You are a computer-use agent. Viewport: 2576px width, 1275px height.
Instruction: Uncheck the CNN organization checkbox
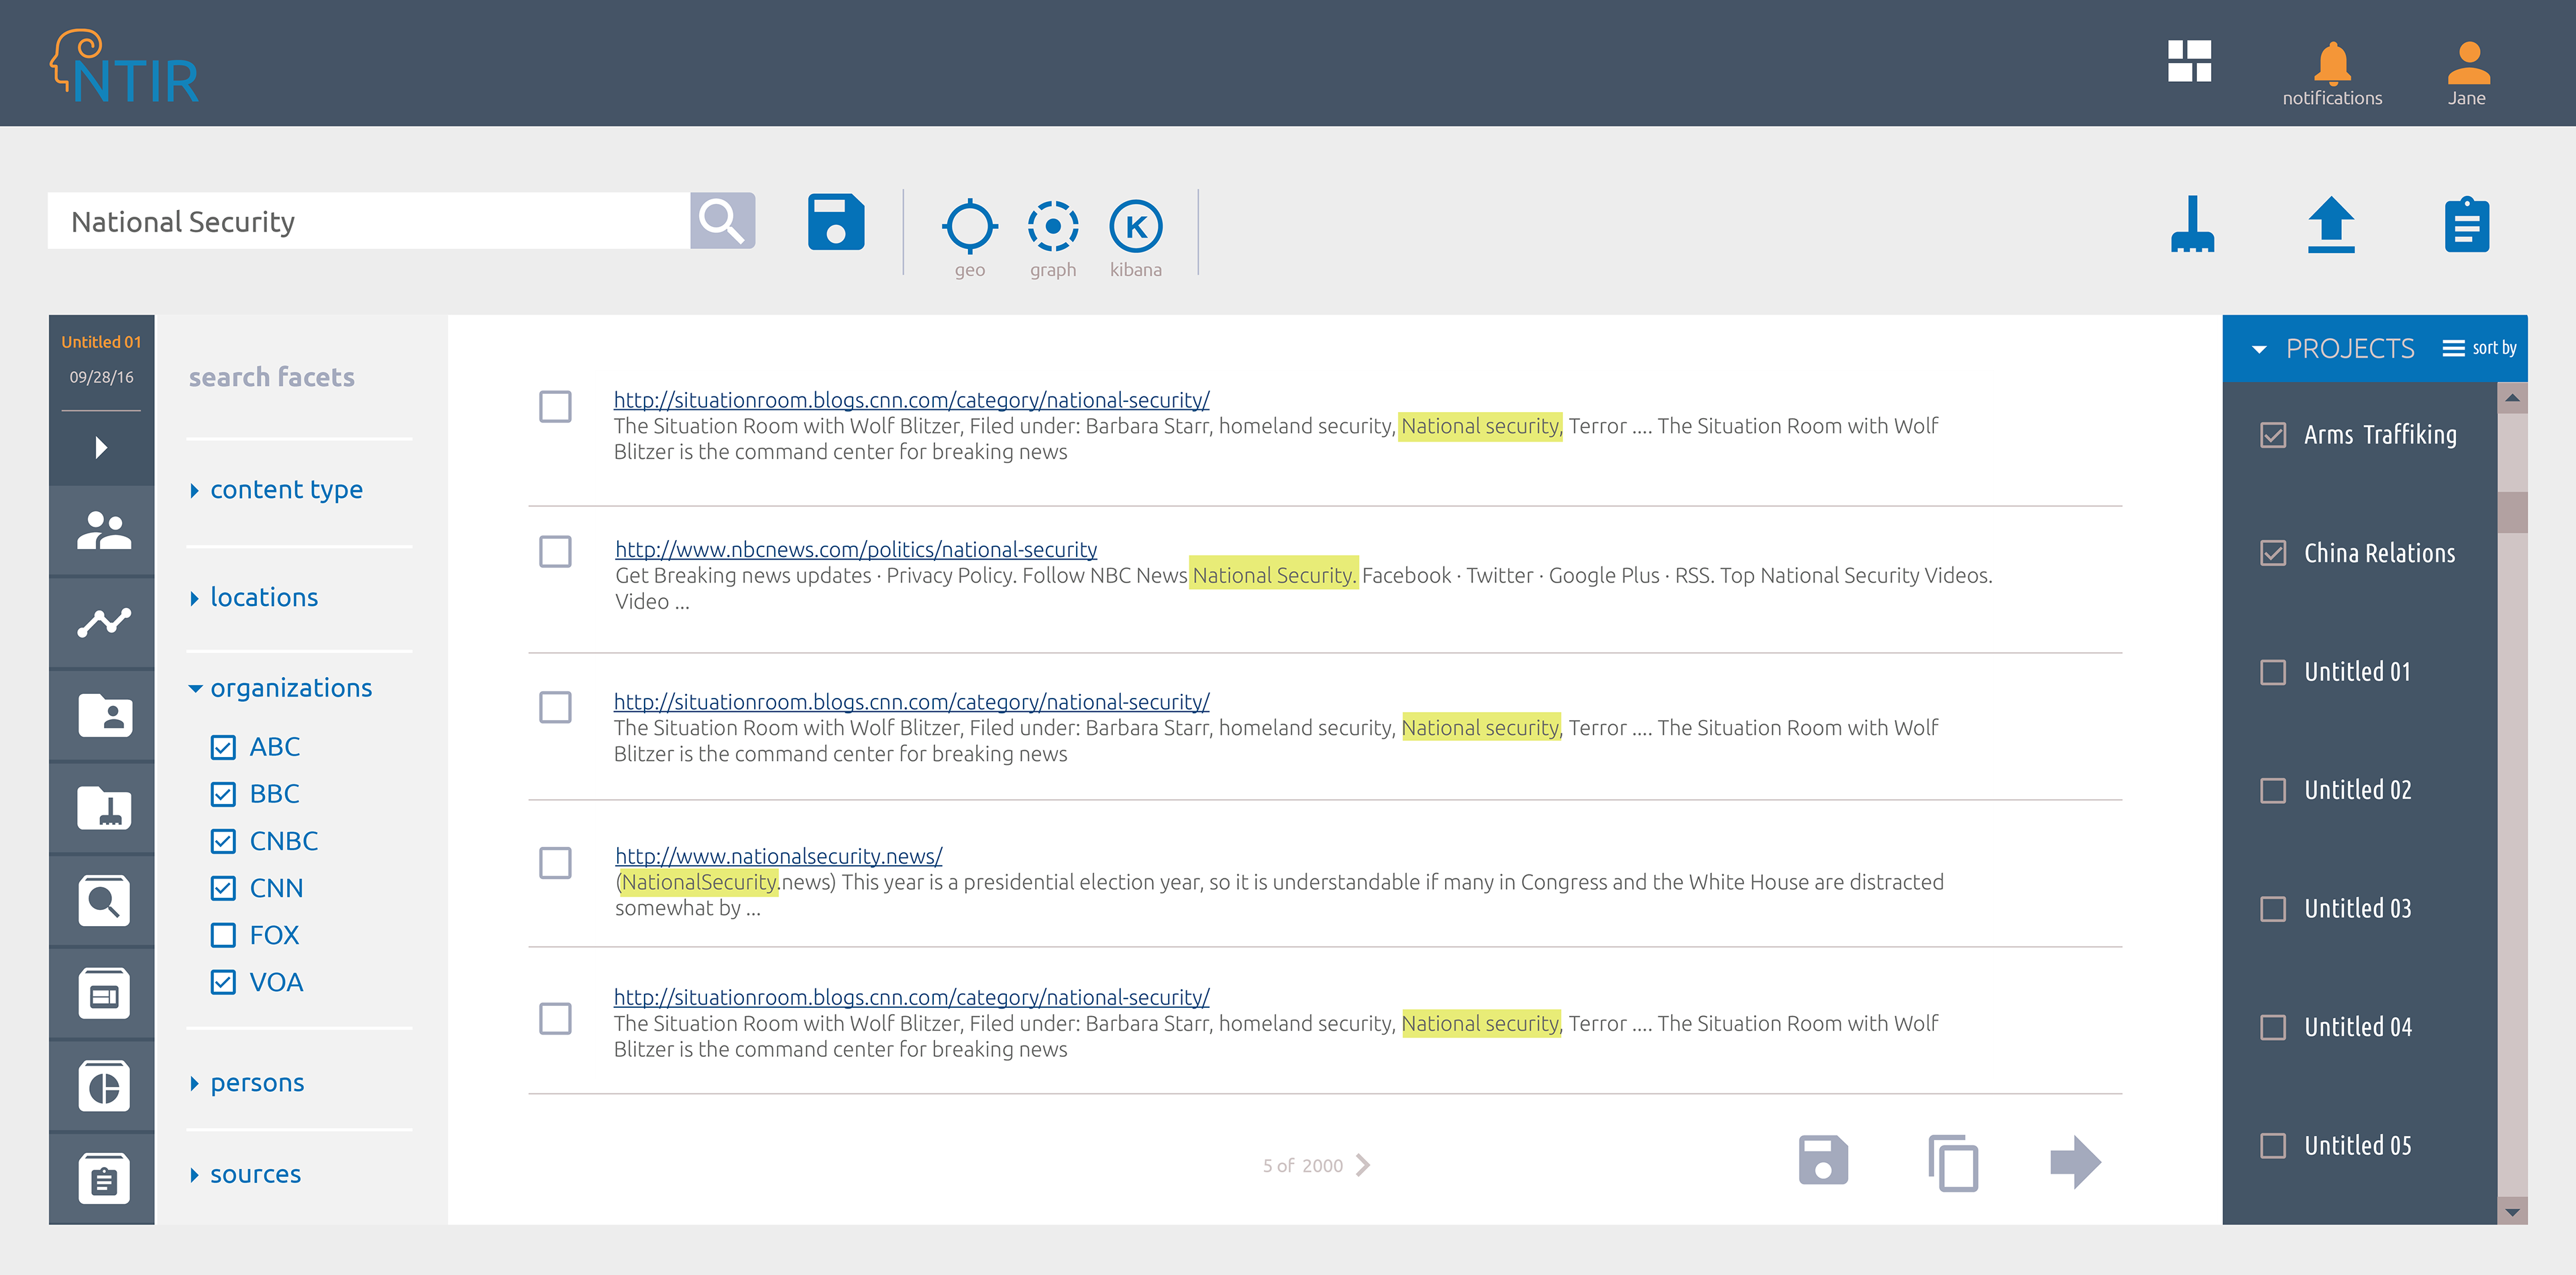point(223,888)
